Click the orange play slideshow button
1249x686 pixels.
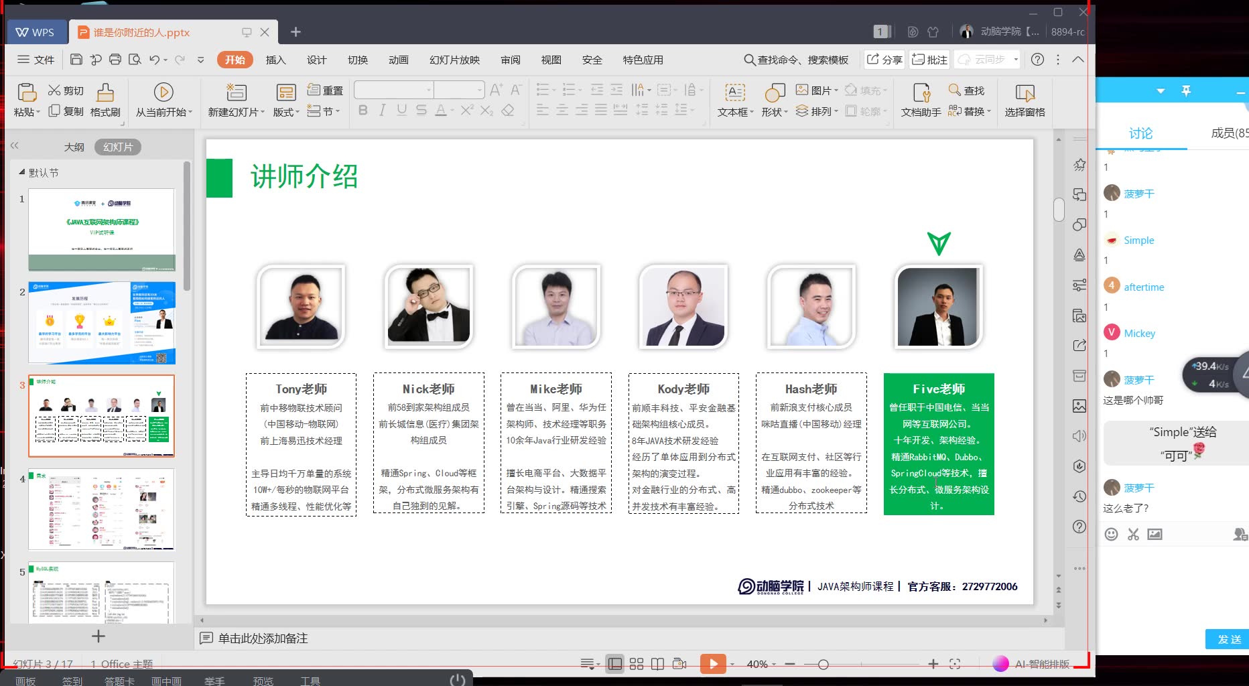tap(713, 664)
